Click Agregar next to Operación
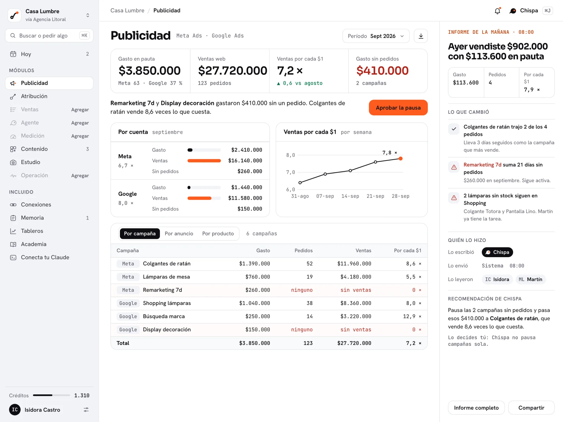Viewport: 563px width, 422px height. [80, 176]
